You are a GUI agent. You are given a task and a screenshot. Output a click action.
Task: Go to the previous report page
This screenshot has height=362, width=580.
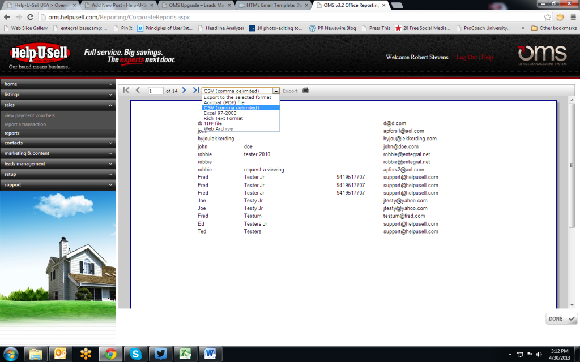pos(138,90)
